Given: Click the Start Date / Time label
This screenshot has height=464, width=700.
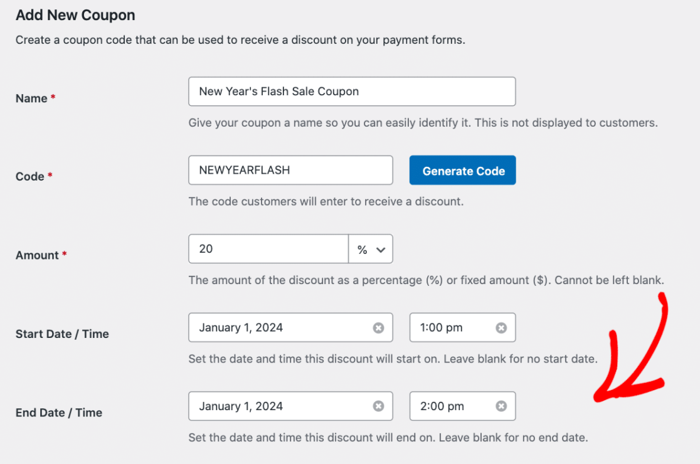Looking at the screenshot, I should coord(62,334).
